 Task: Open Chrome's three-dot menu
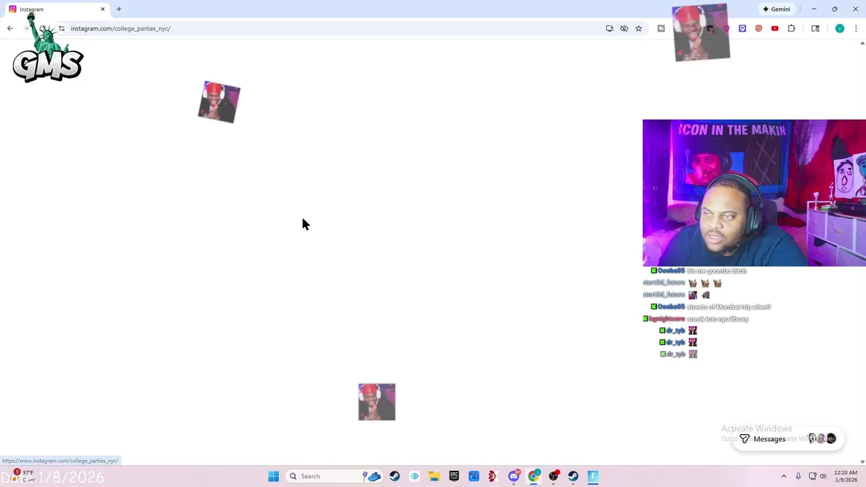point(856,28)
